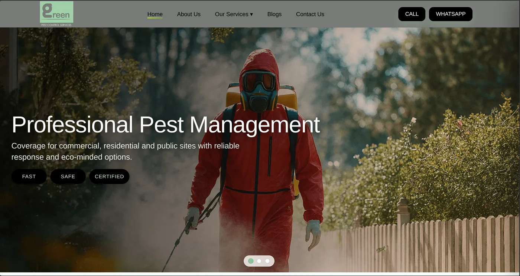This screenshot has height=276, width=520.
Task: Navigate to Contact Us
Action: (310, 14)
